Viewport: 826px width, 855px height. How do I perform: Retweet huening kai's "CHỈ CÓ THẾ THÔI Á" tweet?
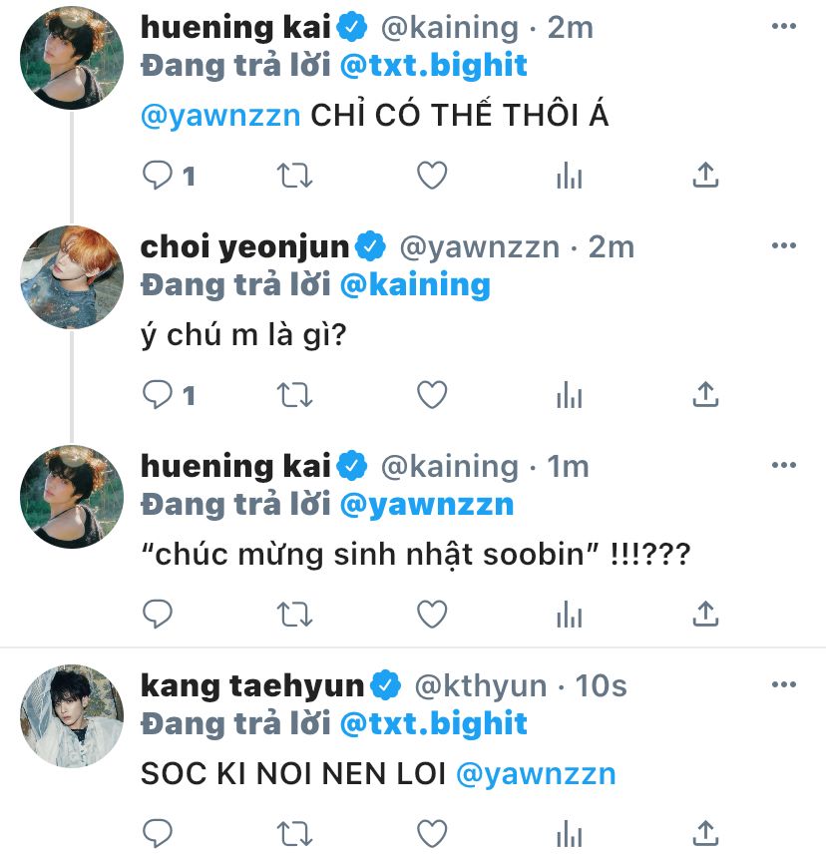tap(294, 176)
